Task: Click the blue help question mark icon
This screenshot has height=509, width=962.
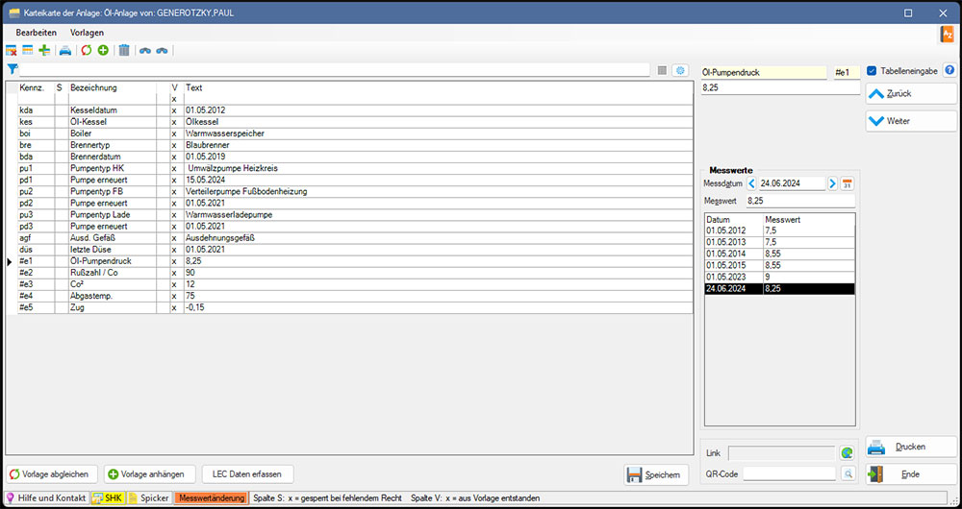Action: [949, 70]
